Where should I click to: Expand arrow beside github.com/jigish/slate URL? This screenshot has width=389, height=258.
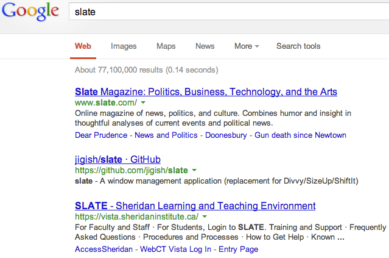tap(194, 170)
